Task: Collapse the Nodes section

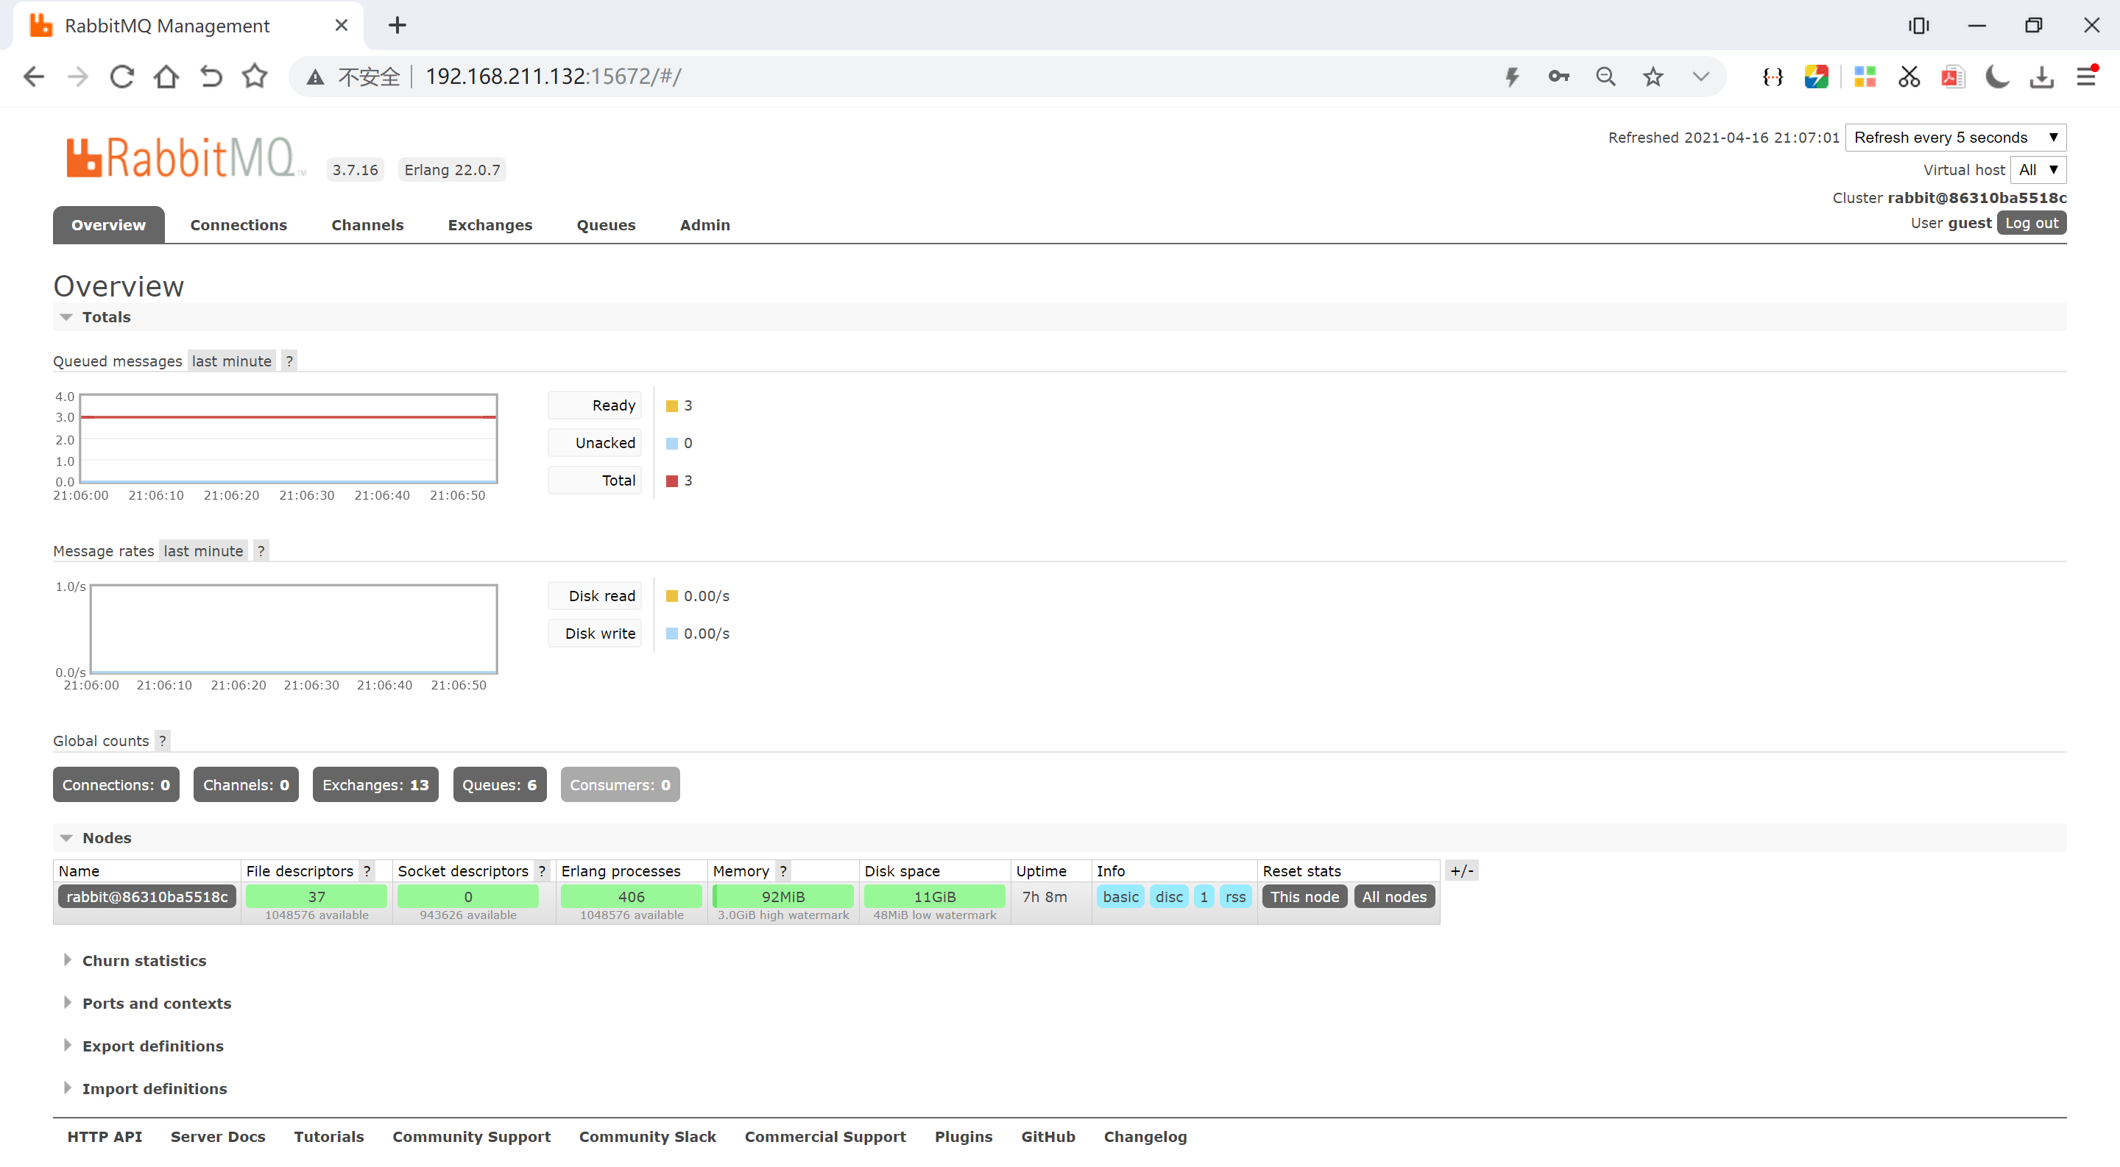Action: [x=106, y=837]
